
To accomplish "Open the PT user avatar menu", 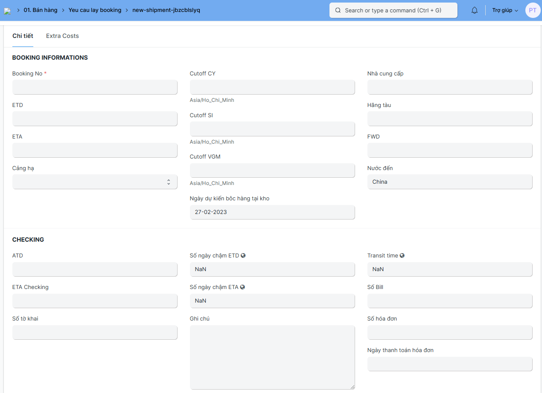I will (533, 10).
